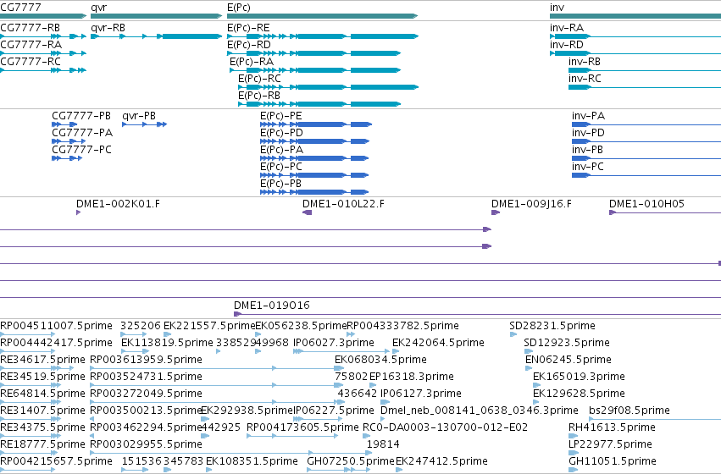Open EST RE31407.5prime
The height and width of the screenshot is (474, 721).
(42, 411)
